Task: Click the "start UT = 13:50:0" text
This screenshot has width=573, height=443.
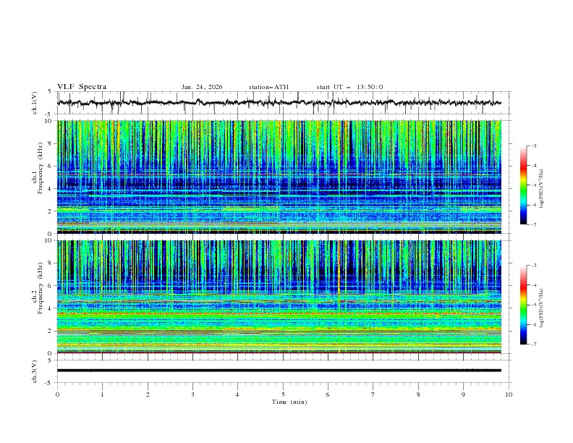Action: coord(349,87)
